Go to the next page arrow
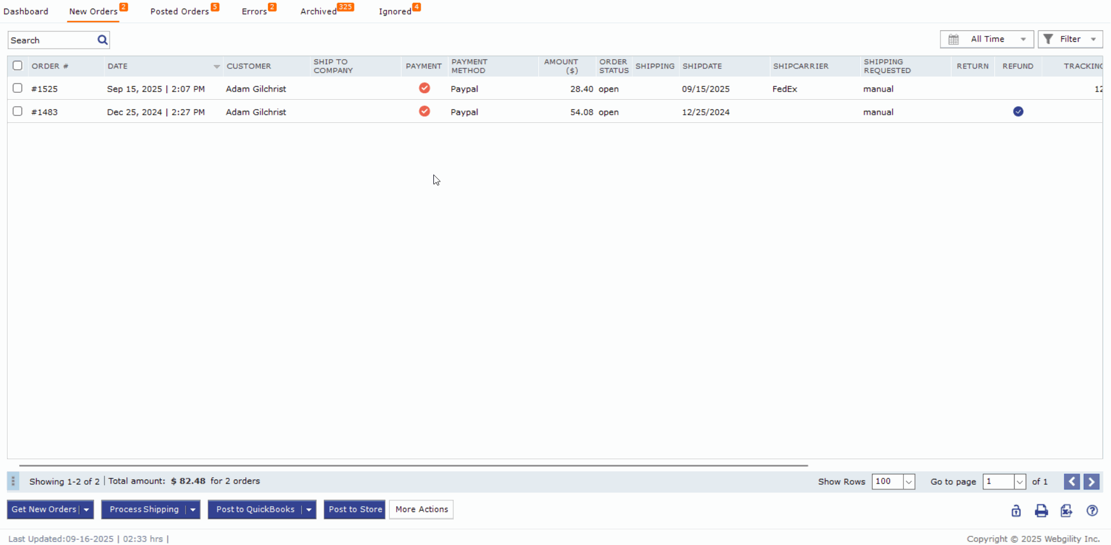The image size is (1111, 545). [1091, 482]
